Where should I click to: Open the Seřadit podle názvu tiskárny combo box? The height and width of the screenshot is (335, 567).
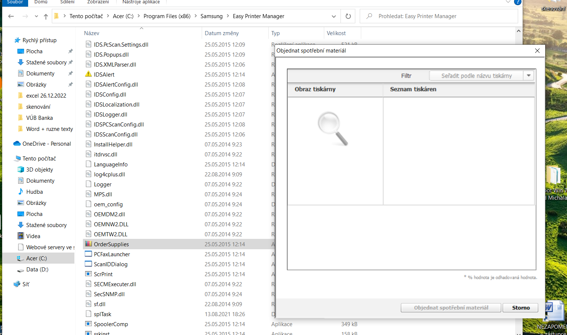[482, 75]
